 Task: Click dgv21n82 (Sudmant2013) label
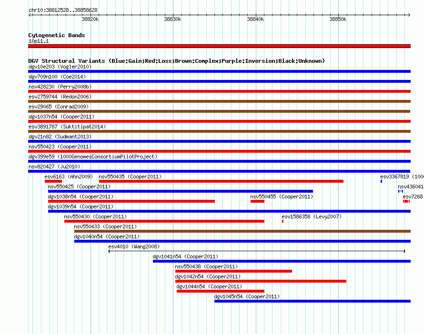tap(60, 137)
